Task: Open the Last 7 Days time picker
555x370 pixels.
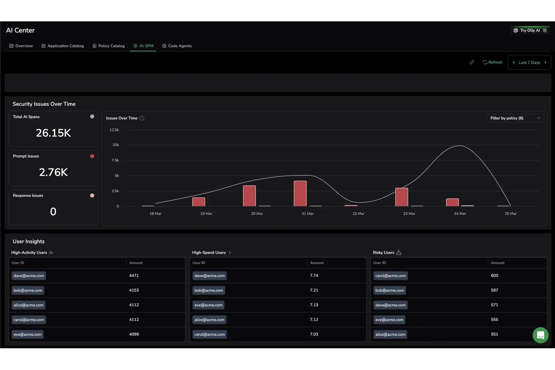Action: 529,63
